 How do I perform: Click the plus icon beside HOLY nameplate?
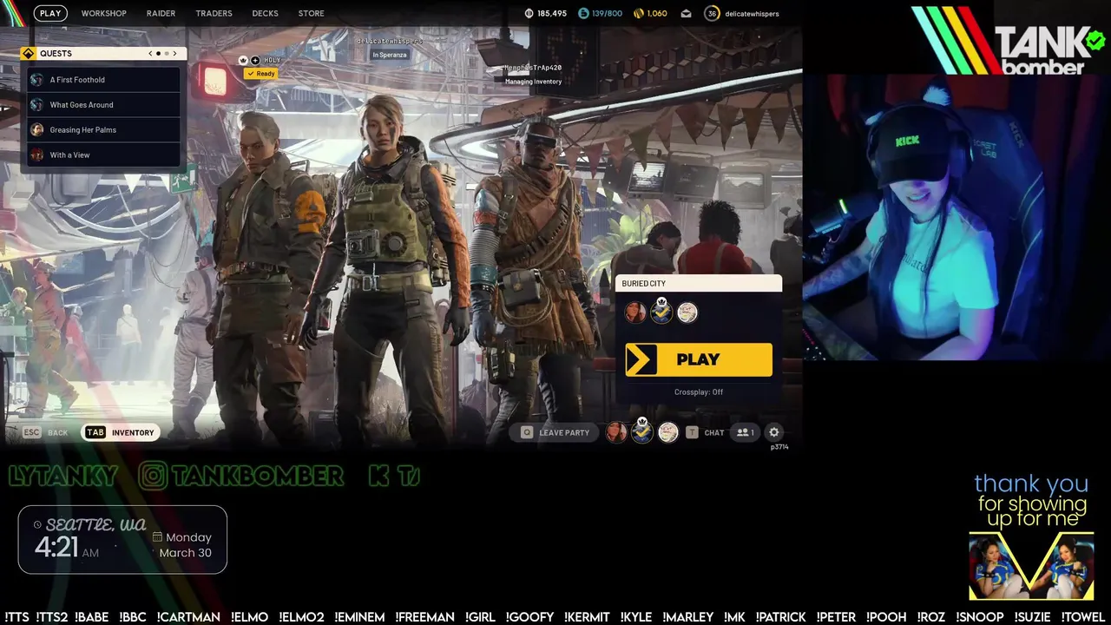(x=255, y=60)
